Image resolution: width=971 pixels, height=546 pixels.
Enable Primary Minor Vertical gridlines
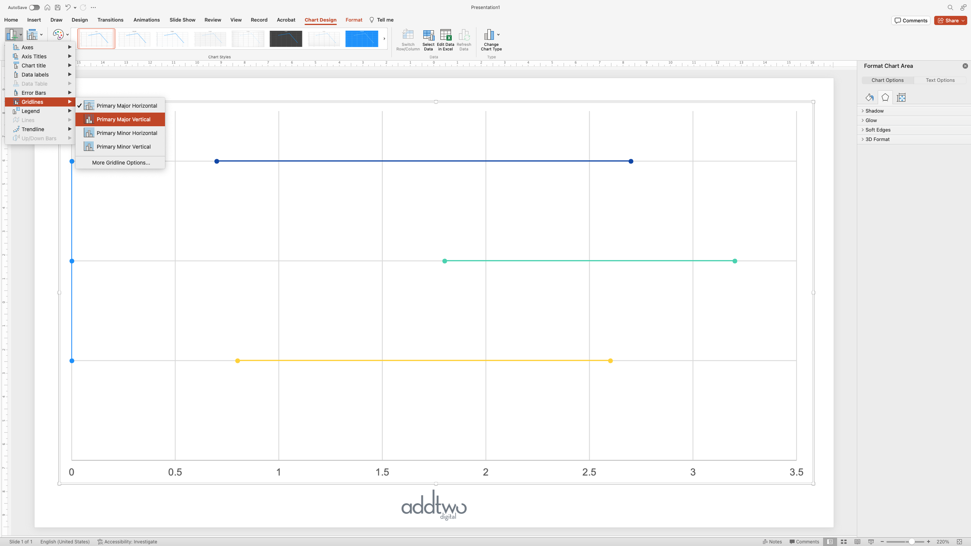click(x=123, y=147)
